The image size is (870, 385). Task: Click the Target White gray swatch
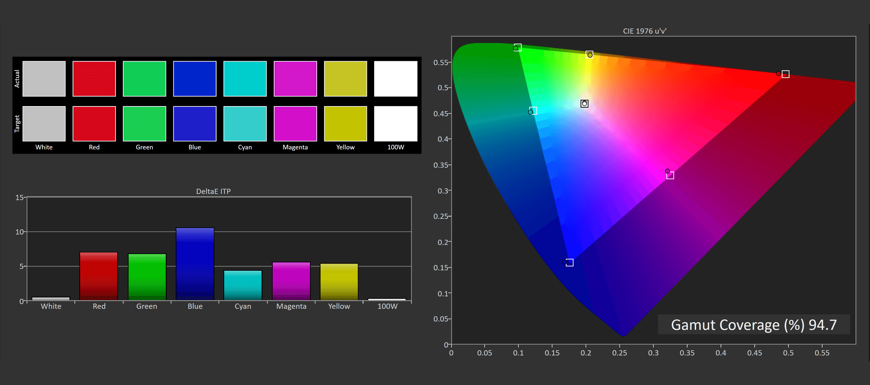[x=44, y=124]
